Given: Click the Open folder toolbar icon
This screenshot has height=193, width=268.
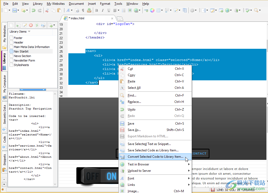Looking at the screenshot, I should click(x=23, y=11).
